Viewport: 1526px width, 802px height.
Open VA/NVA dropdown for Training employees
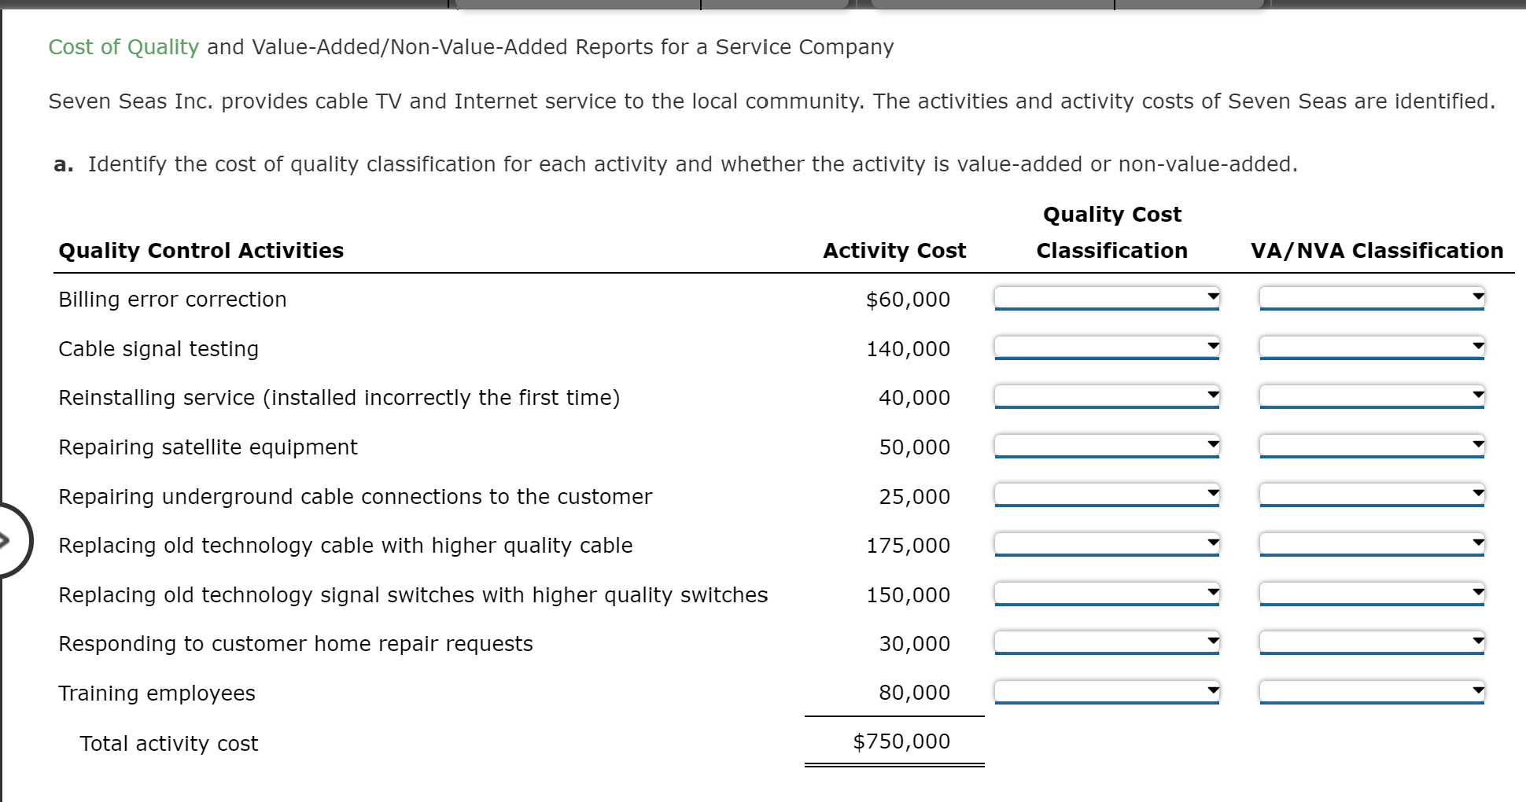pos(1372,692)
